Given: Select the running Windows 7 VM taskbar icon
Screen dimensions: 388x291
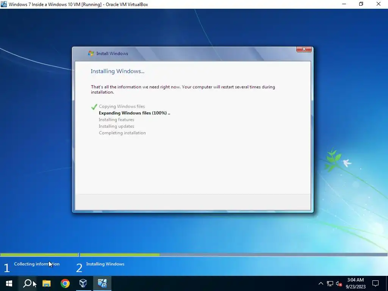Looking at the screenshot, I should [x=102, y=283].
